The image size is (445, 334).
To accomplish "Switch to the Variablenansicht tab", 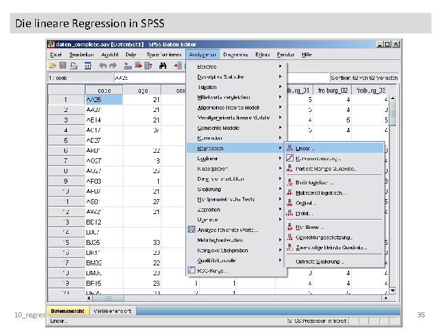I will pos(112,311).
